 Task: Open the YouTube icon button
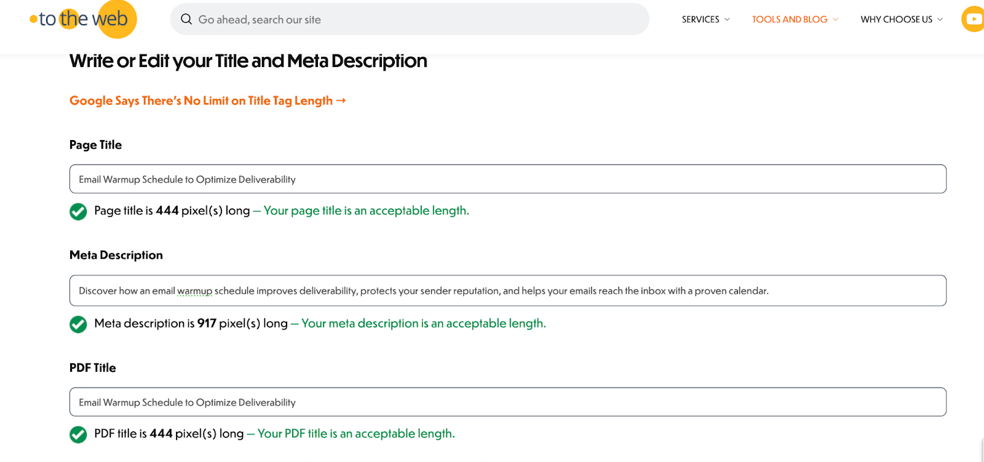click(974, 19)
